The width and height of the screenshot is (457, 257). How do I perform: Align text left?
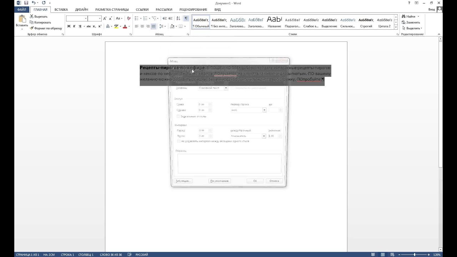coord(137,26)
